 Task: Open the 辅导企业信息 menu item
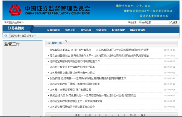138,30
